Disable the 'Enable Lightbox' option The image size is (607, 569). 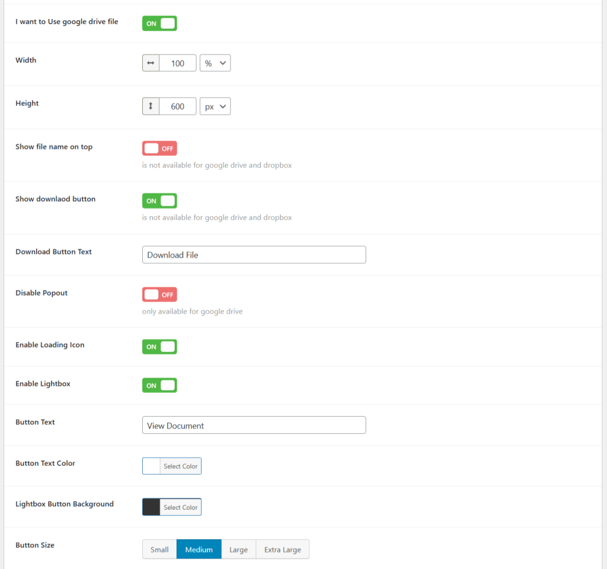pyautogui.click(x=159, y=385)
